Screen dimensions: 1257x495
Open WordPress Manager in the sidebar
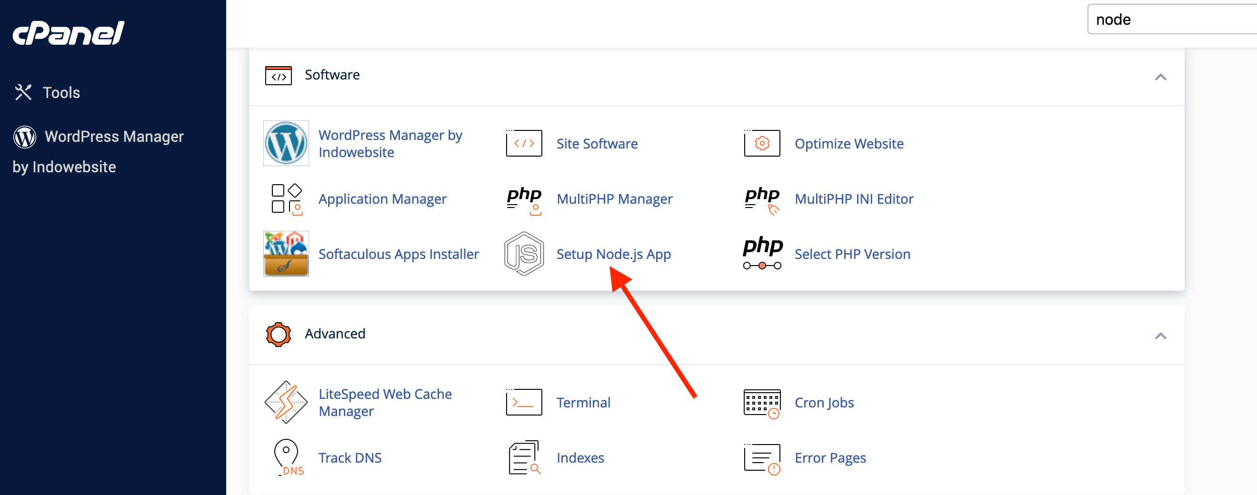click(114, 137)
